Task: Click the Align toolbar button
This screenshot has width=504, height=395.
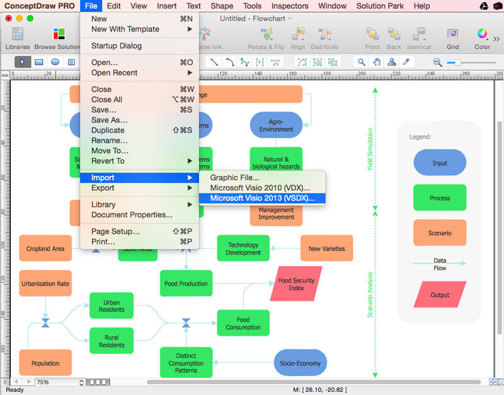Action: click(x=297, y=38)
